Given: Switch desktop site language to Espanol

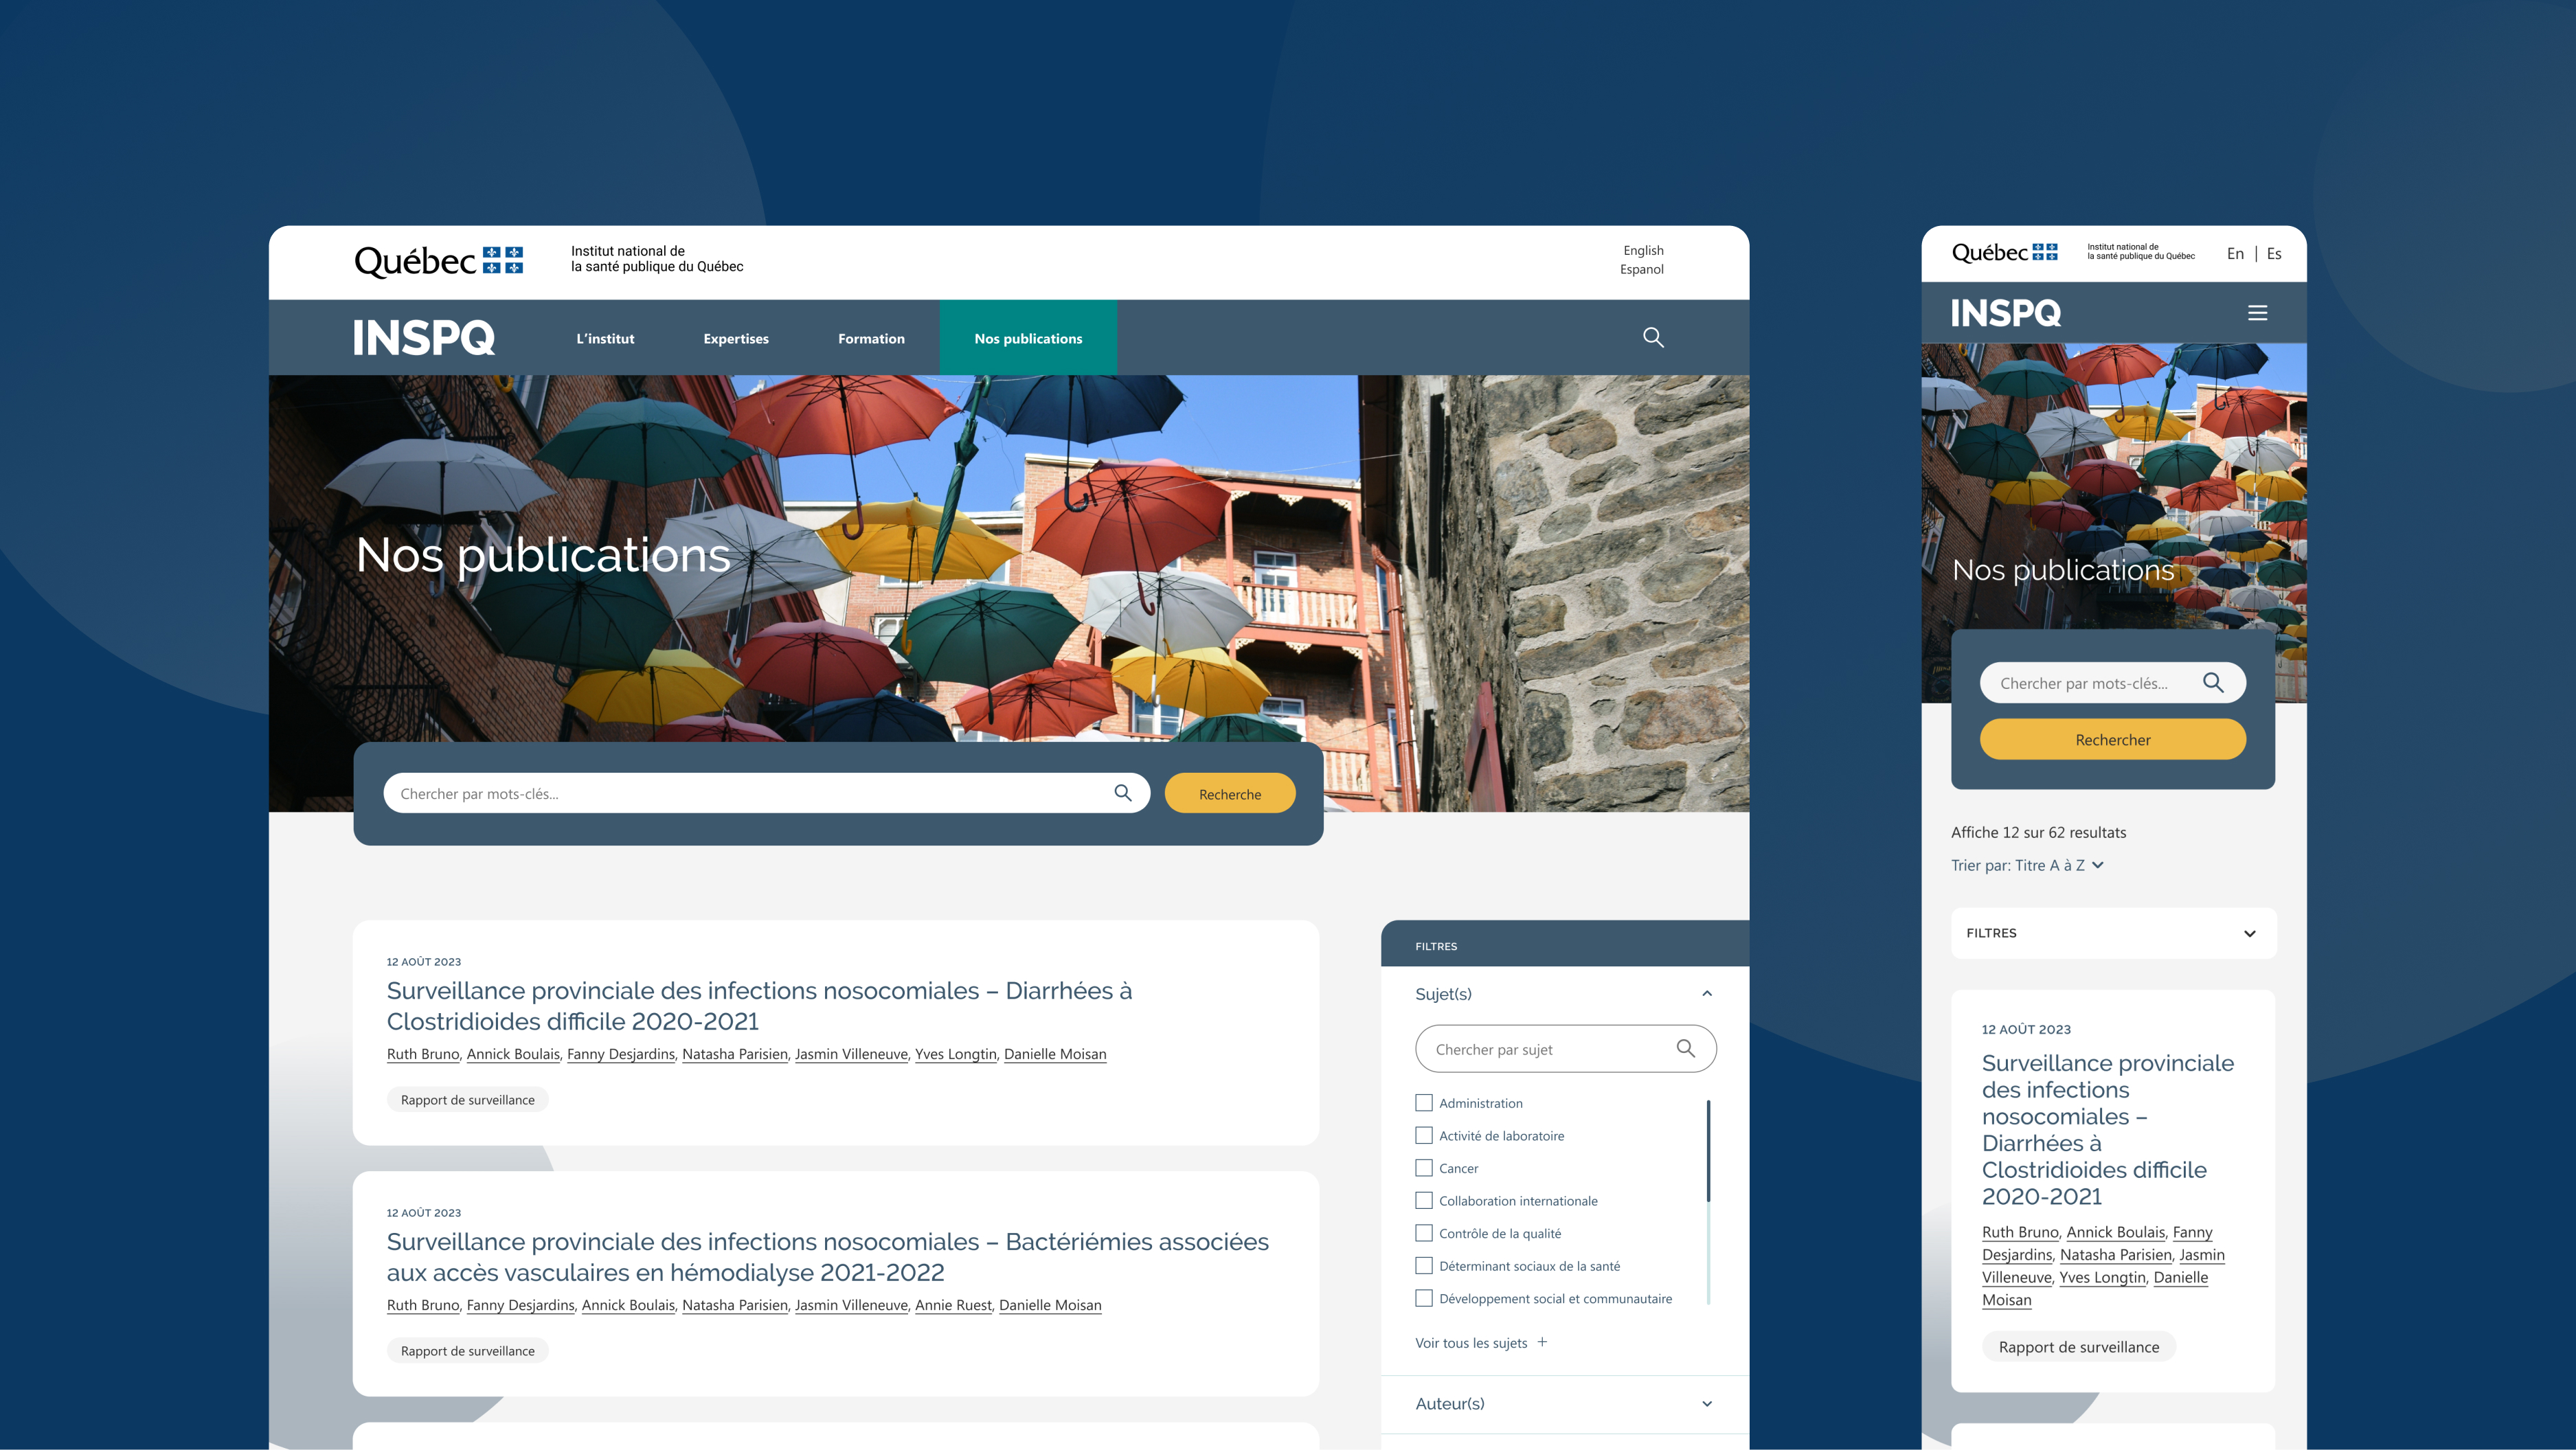Looking at the screenshot, I should point(1642,269).
